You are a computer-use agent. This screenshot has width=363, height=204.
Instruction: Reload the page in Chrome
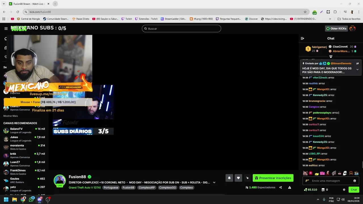click(18, 12)
